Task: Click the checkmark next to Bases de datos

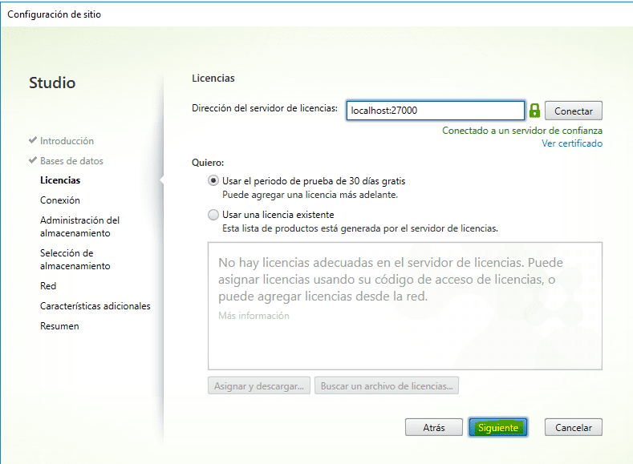Action: [x=33, y=160]
